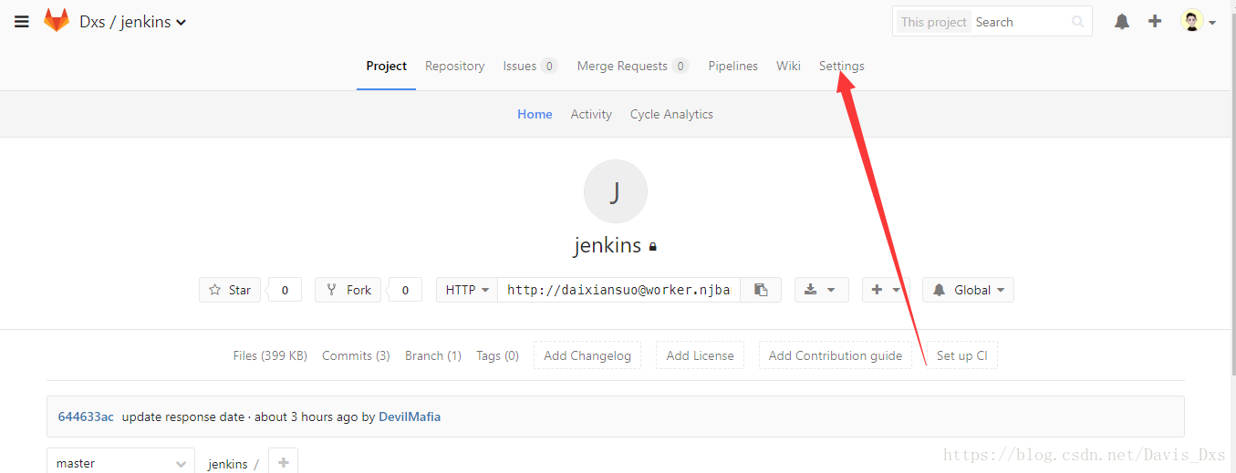View the fork count 0

click(x=405, y=290)
